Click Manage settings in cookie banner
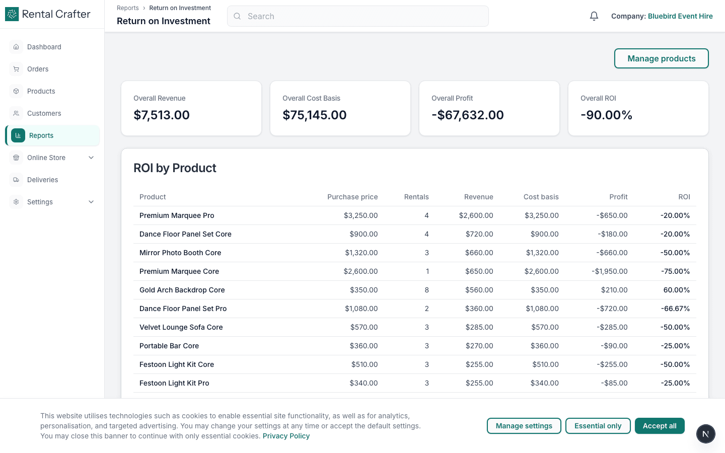 coord(524,426)
